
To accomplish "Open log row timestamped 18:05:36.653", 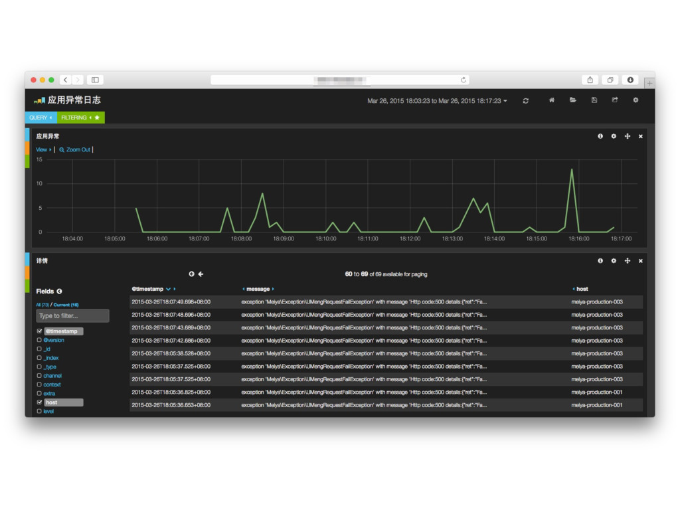I will tap(386, 405).
